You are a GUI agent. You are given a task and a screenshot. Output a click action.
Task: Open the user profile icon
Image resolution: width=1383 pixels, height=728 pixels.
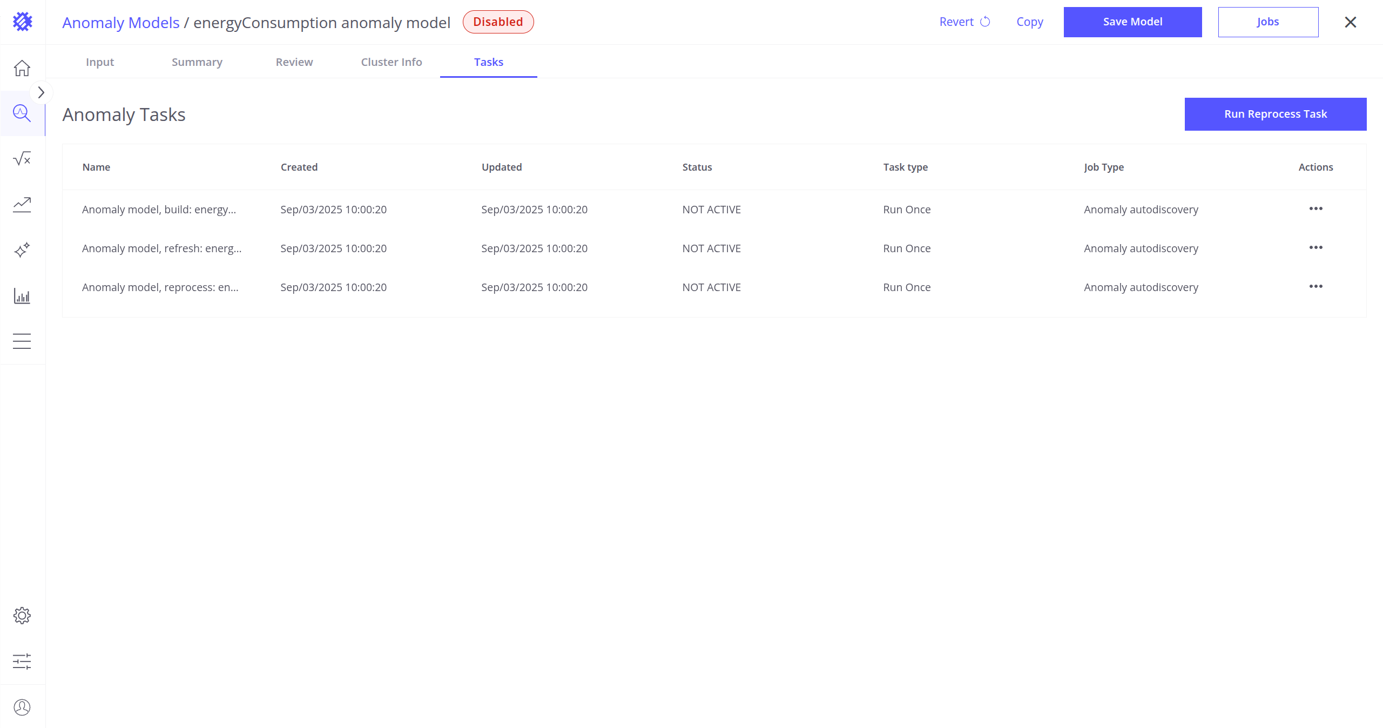(x=22, y=707)
